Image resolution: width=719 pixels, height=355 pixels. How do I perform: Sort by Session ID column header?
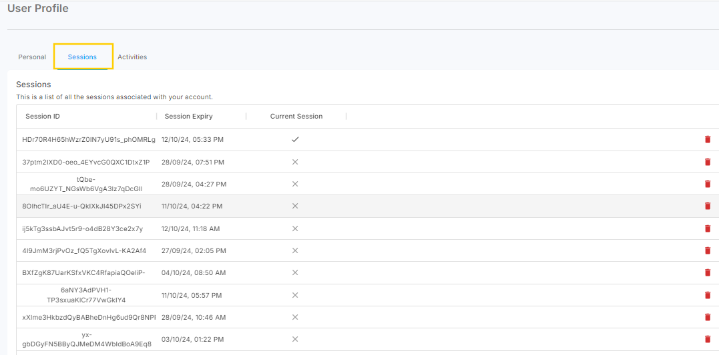pos(43,117)
